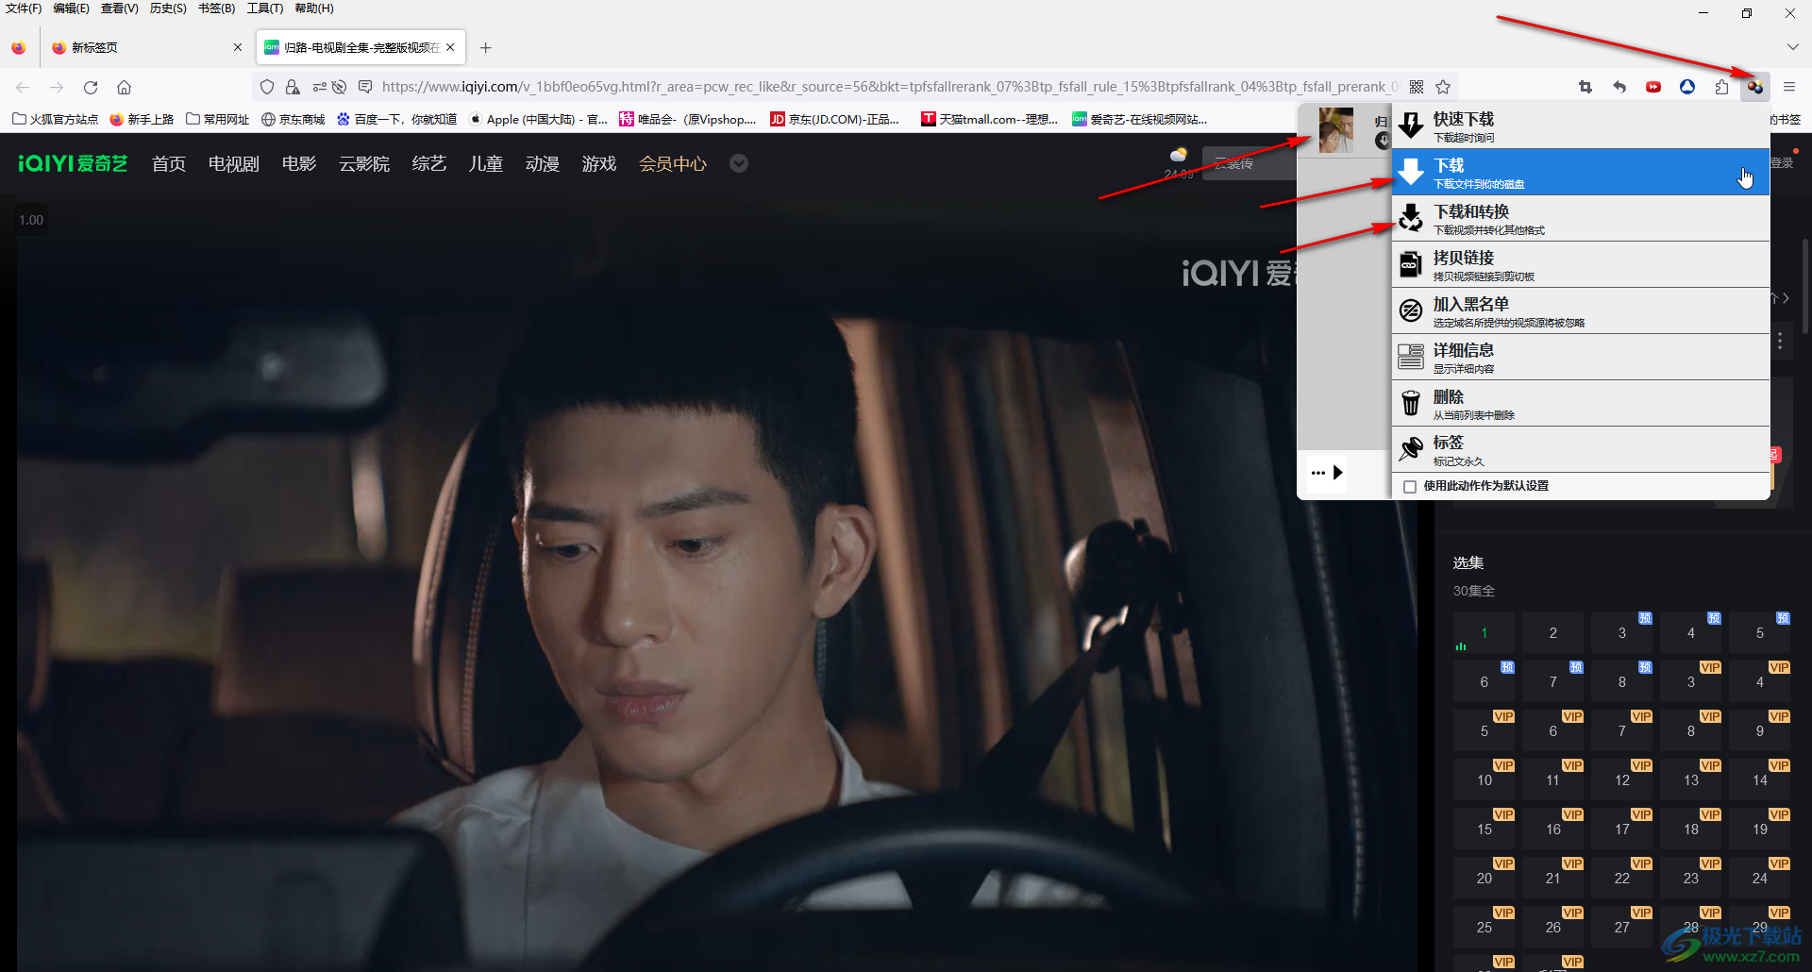Viewport: 1812px width, 972px height.
Task: Select 加入黑名单 blacklist option
Action: pyautogui.click(x=1581, y=310)
